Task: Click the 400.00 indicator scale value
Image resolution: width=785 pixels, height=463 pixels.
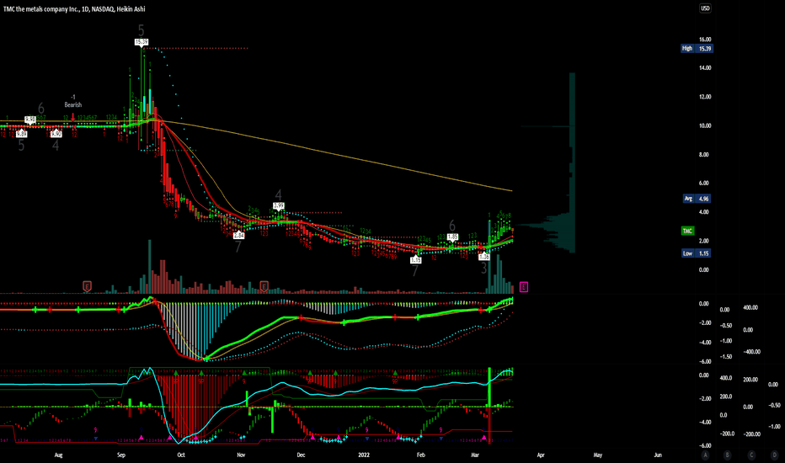Action: coord(750,308)
